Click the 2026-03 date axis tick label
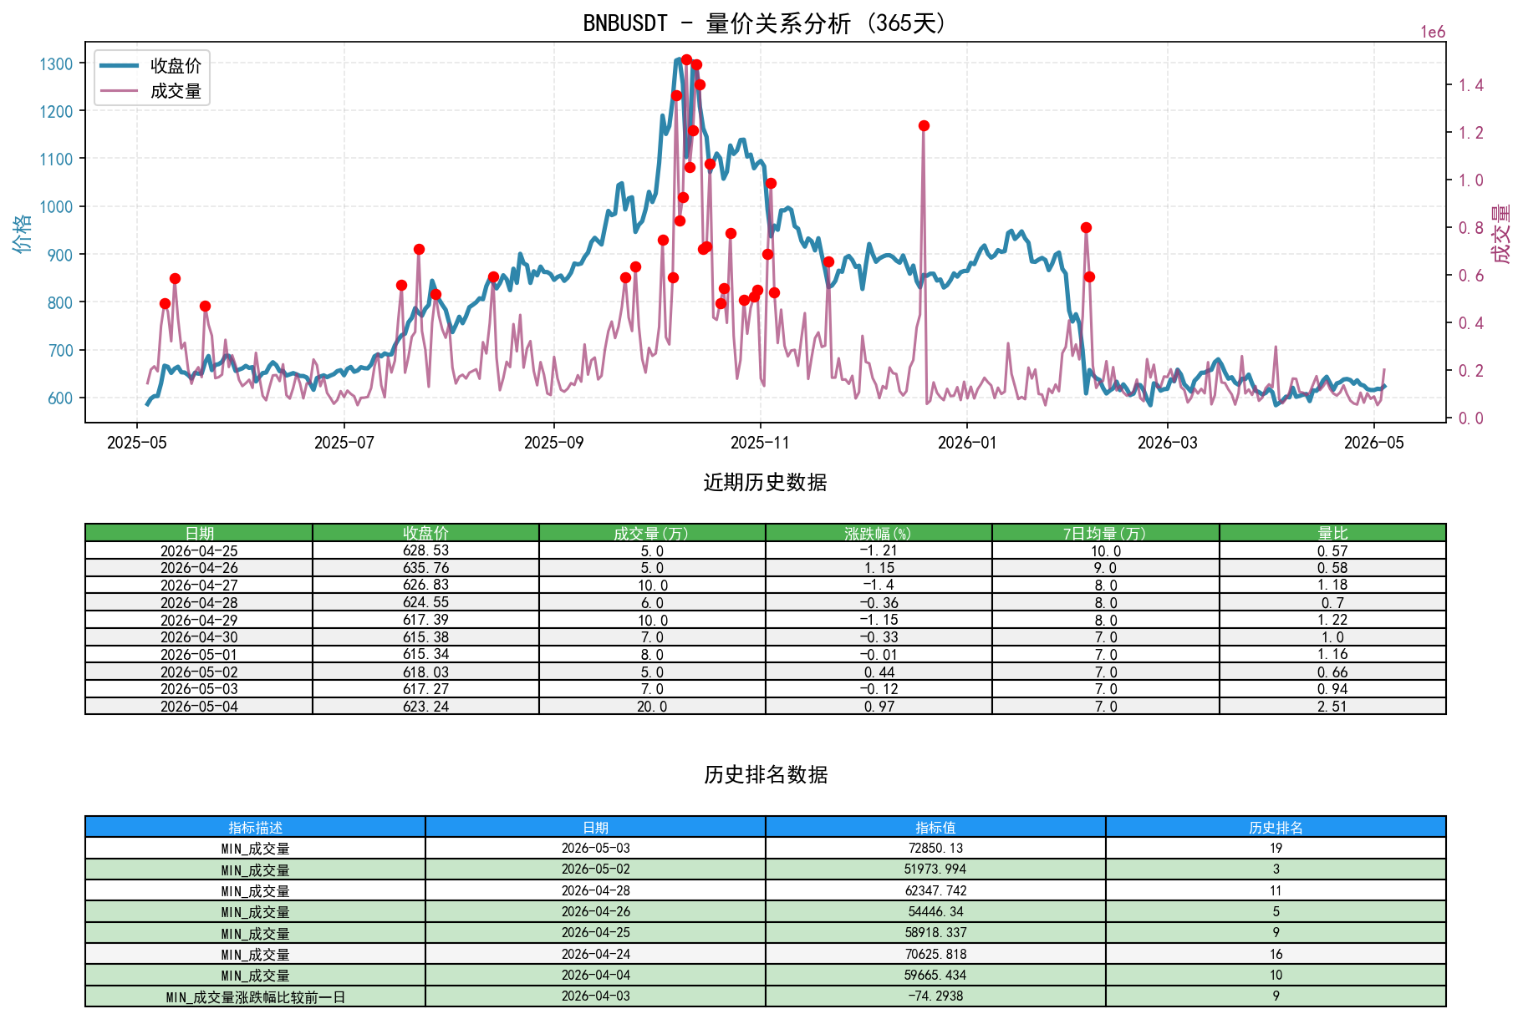The height and width of the screenshot is (1019, 1523). [1167, 443]
